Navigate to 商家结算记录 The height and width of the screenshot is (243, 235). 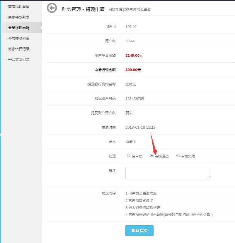[19, 49]
